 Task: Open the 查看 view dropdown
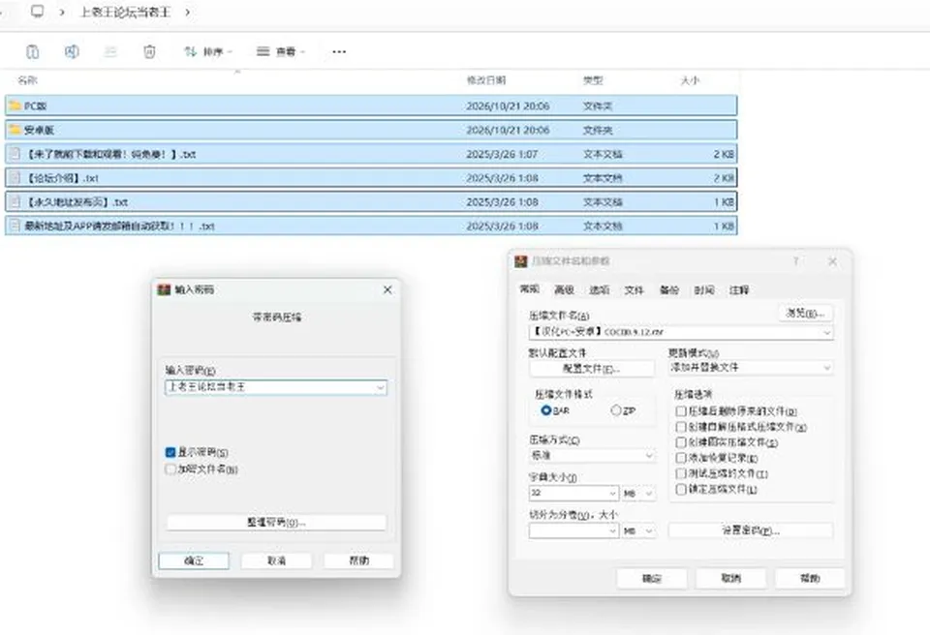pyautogui.click(x=281, y=52)
